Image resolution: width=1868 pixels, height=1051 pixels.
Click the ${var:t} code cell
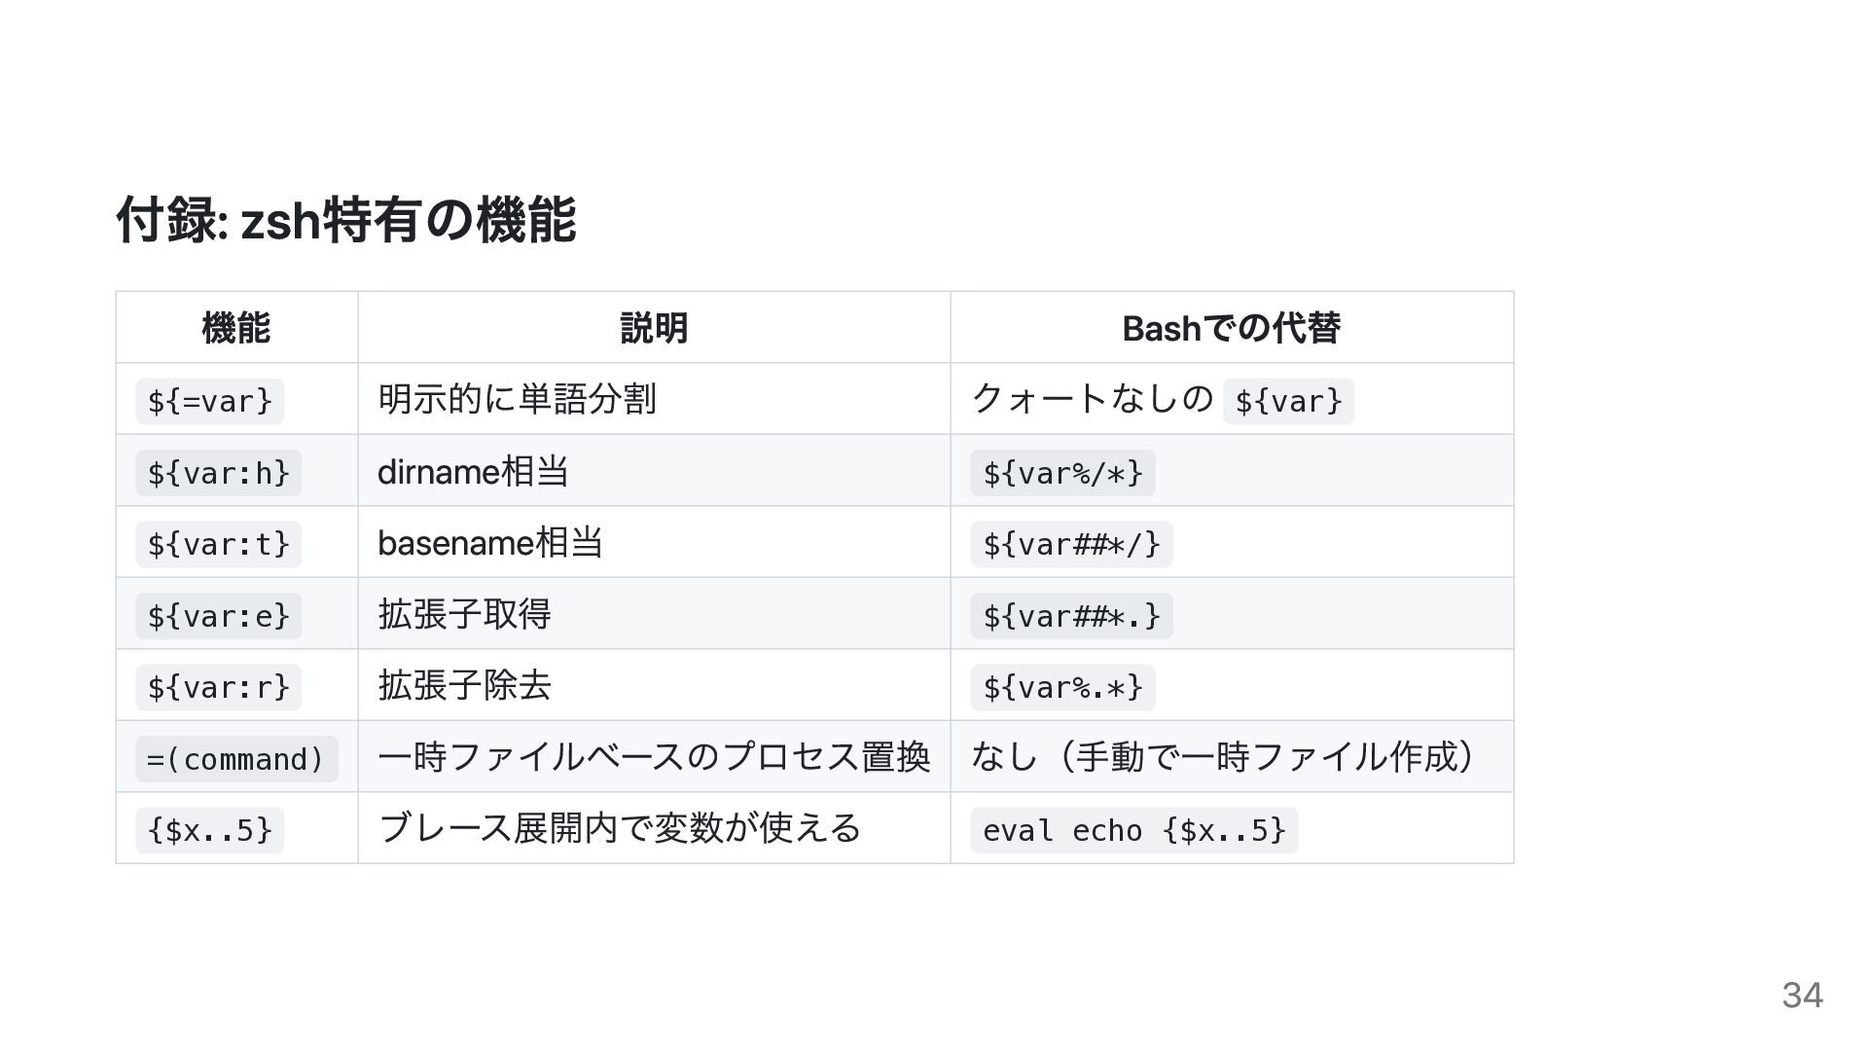pyautogui.click(x=219, y=544)
